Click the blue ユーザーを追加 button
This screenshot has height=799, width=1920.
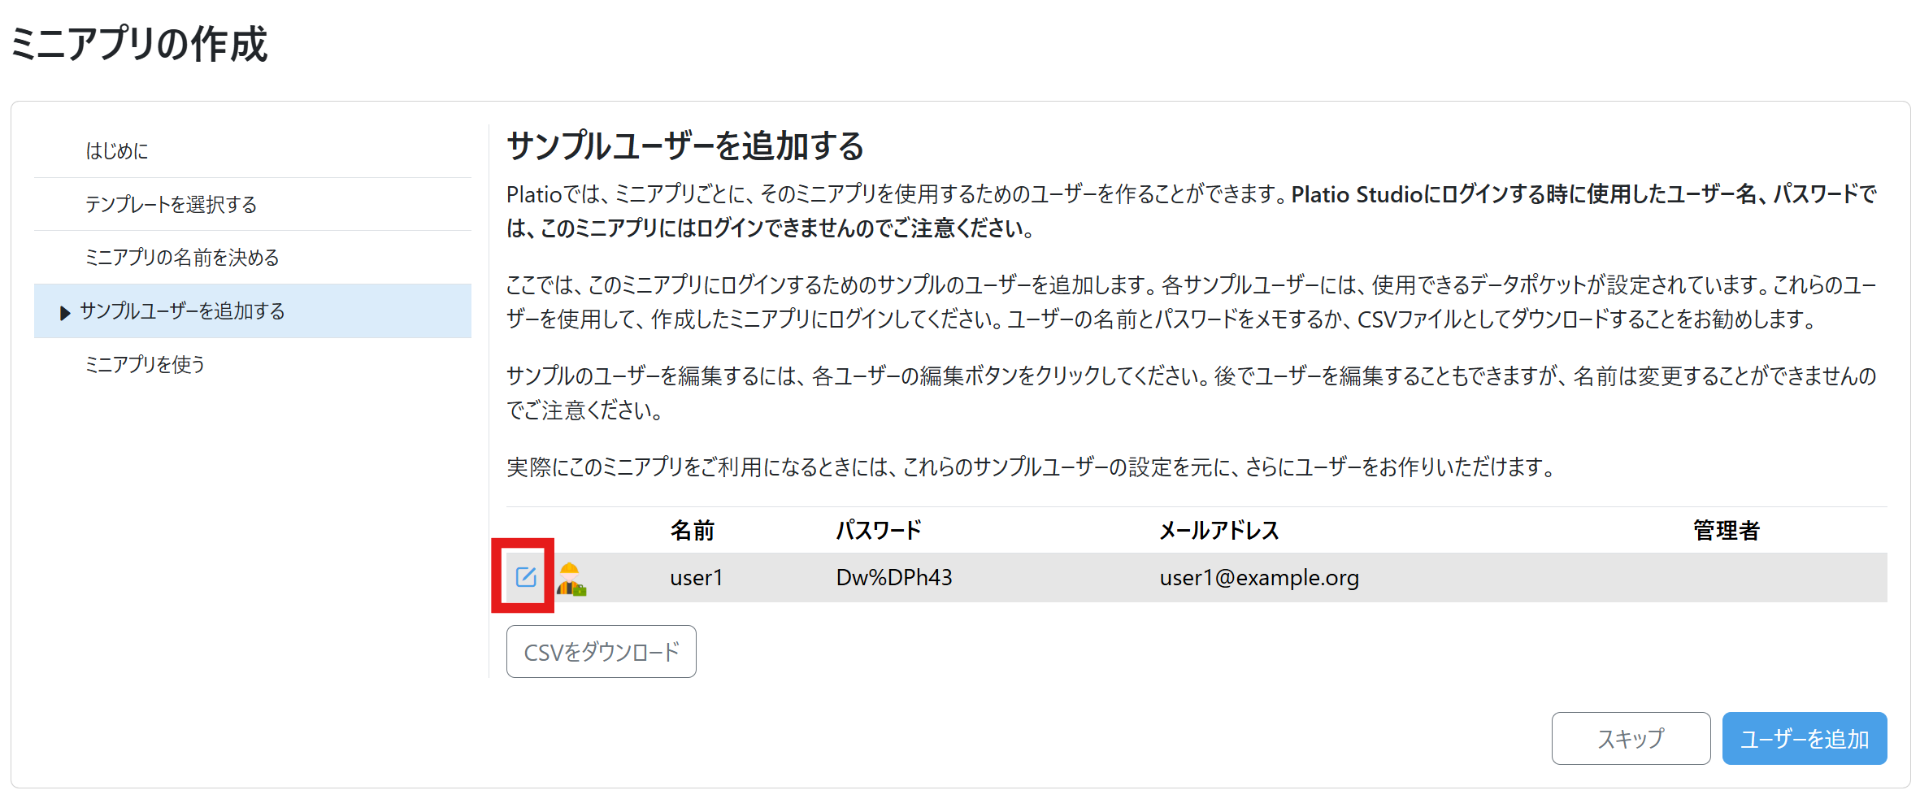point(1804,738)
